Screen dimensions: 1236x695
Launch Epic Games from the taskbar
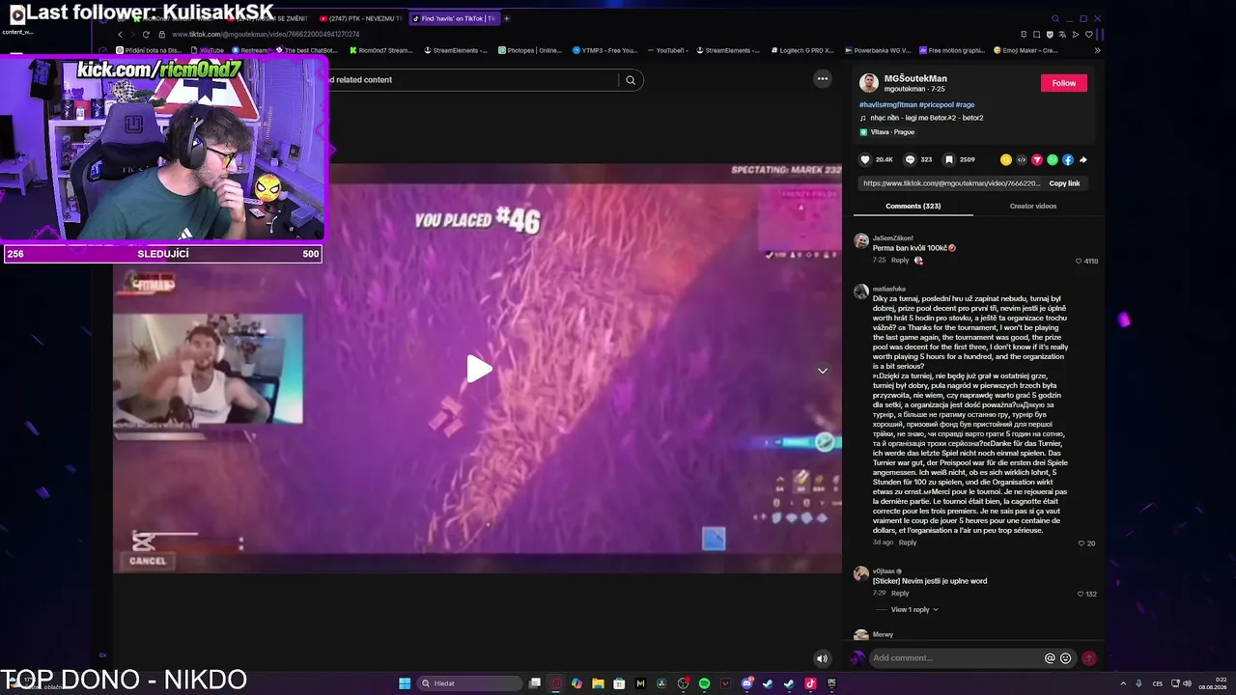point(831,683)
